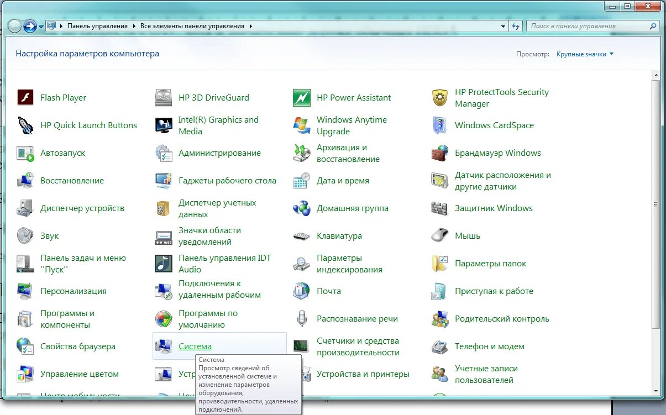Click Гаджеты рабочего стола icon
Viewport: 666px width, 415px height.
point(164,181)
